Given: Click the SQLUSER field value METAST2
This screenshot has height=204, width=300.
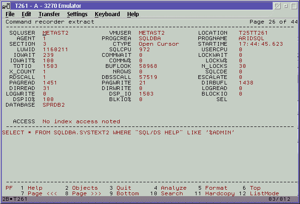Looking at the screenshot, I should [x=55, y=33].
